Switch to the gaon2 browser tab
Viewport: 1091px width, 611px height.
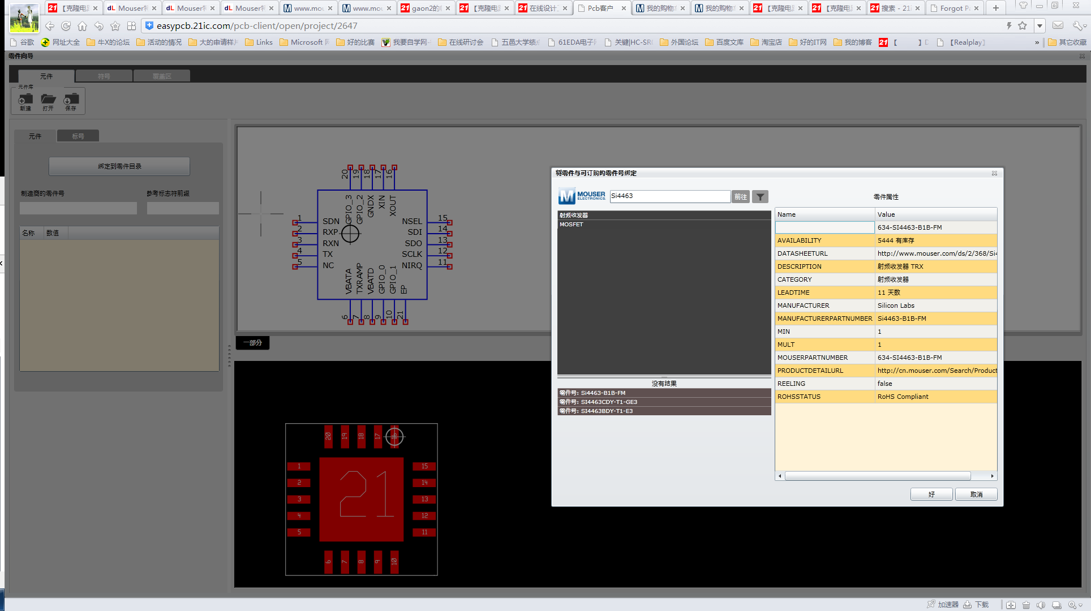point(426,8)
